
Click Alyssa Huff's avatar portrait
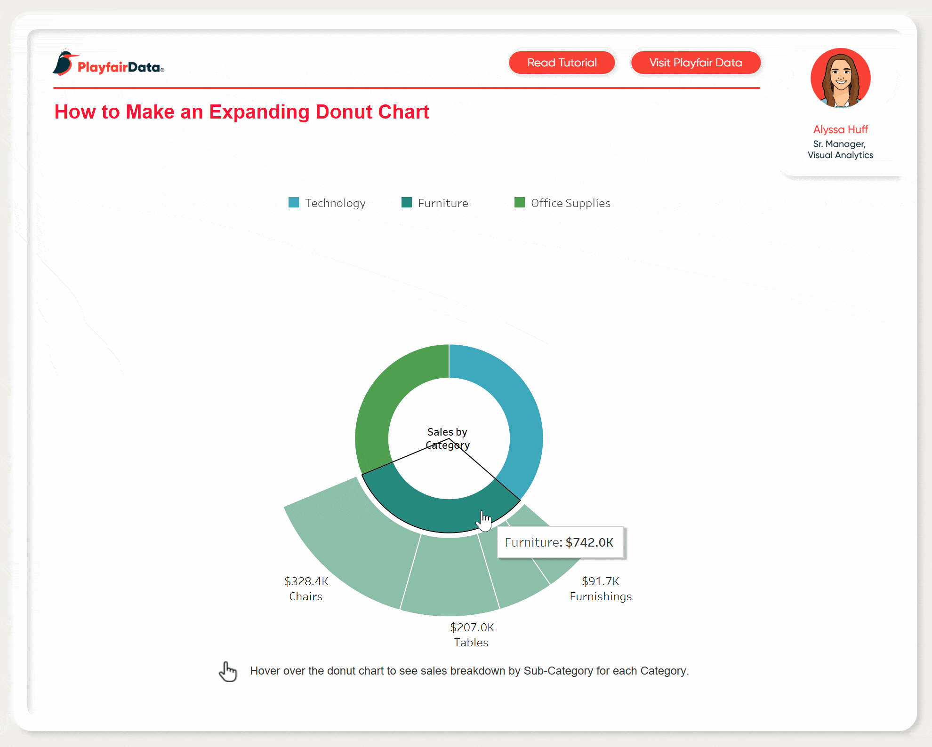coord(840,78)
